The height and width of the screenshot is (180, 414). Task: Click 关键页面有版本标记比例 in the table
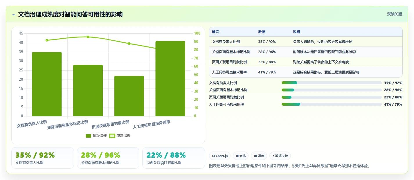pos(231,52)
